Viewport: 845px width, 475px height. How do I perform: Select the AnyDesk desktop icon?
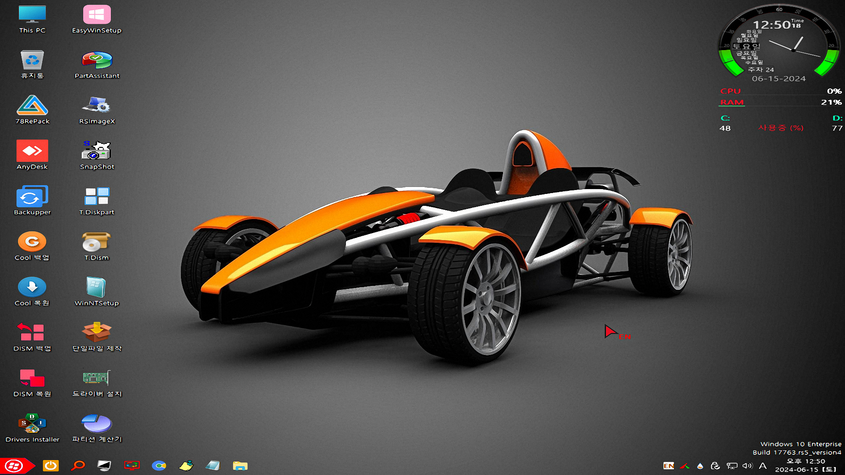[x=32, y=156]
